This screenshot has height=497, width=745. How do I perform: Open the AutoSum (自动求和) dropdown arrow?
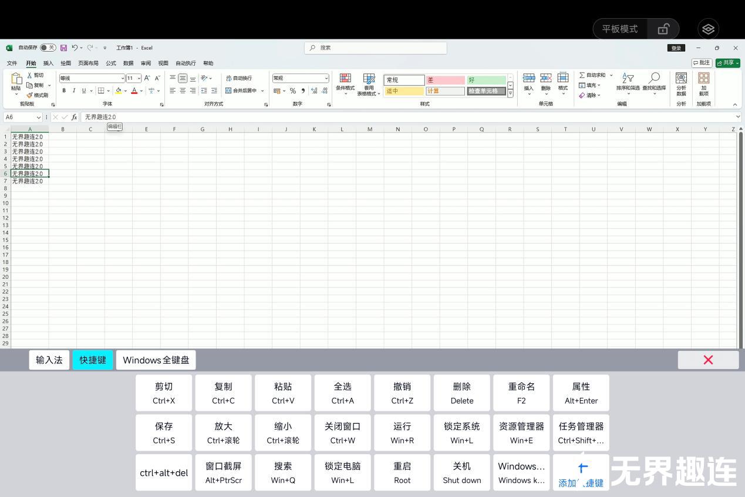pos(611,75)
